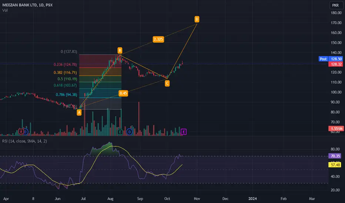Click the red 128.32 last price tag
The height and width of the screenshot is (203, 345).
[x=336, y=64]
